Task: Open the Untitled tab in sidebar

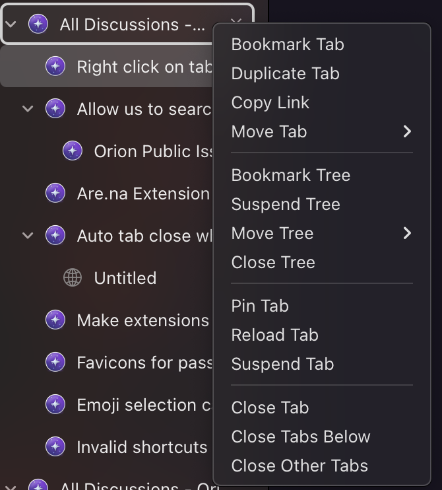Action: (125, 278)
